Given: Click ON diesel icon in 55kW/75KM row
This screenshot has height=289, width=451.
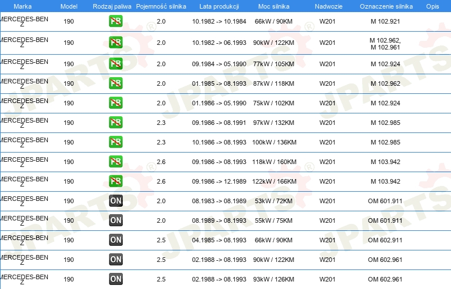Looking at the screenshot, I should [x=115, y=220].
